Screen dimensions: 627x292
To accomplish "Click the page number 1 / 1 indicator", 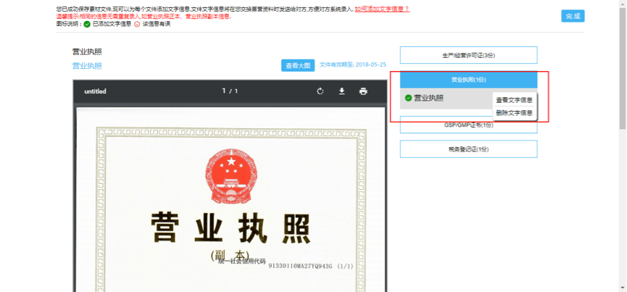I will 230,91.
